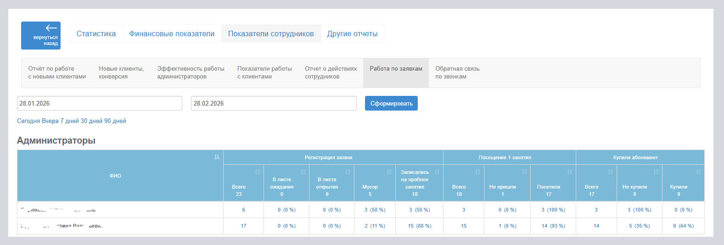724x245 pixels.
Task: Sort by ФИО column sort icon
Action: point(217,157)
